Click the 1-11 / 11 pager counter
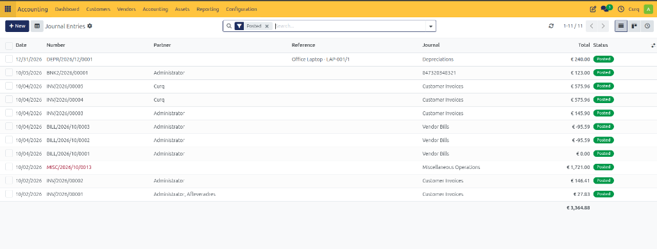 pyautogui.click(x=573, y=26)
